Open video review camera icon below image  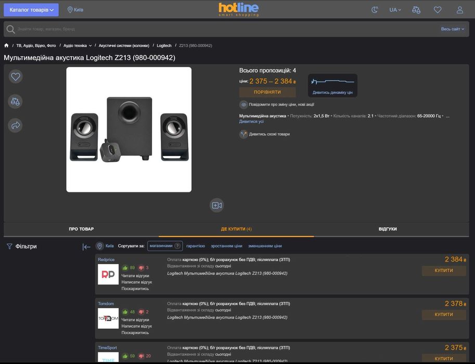[x=216, y=205]
